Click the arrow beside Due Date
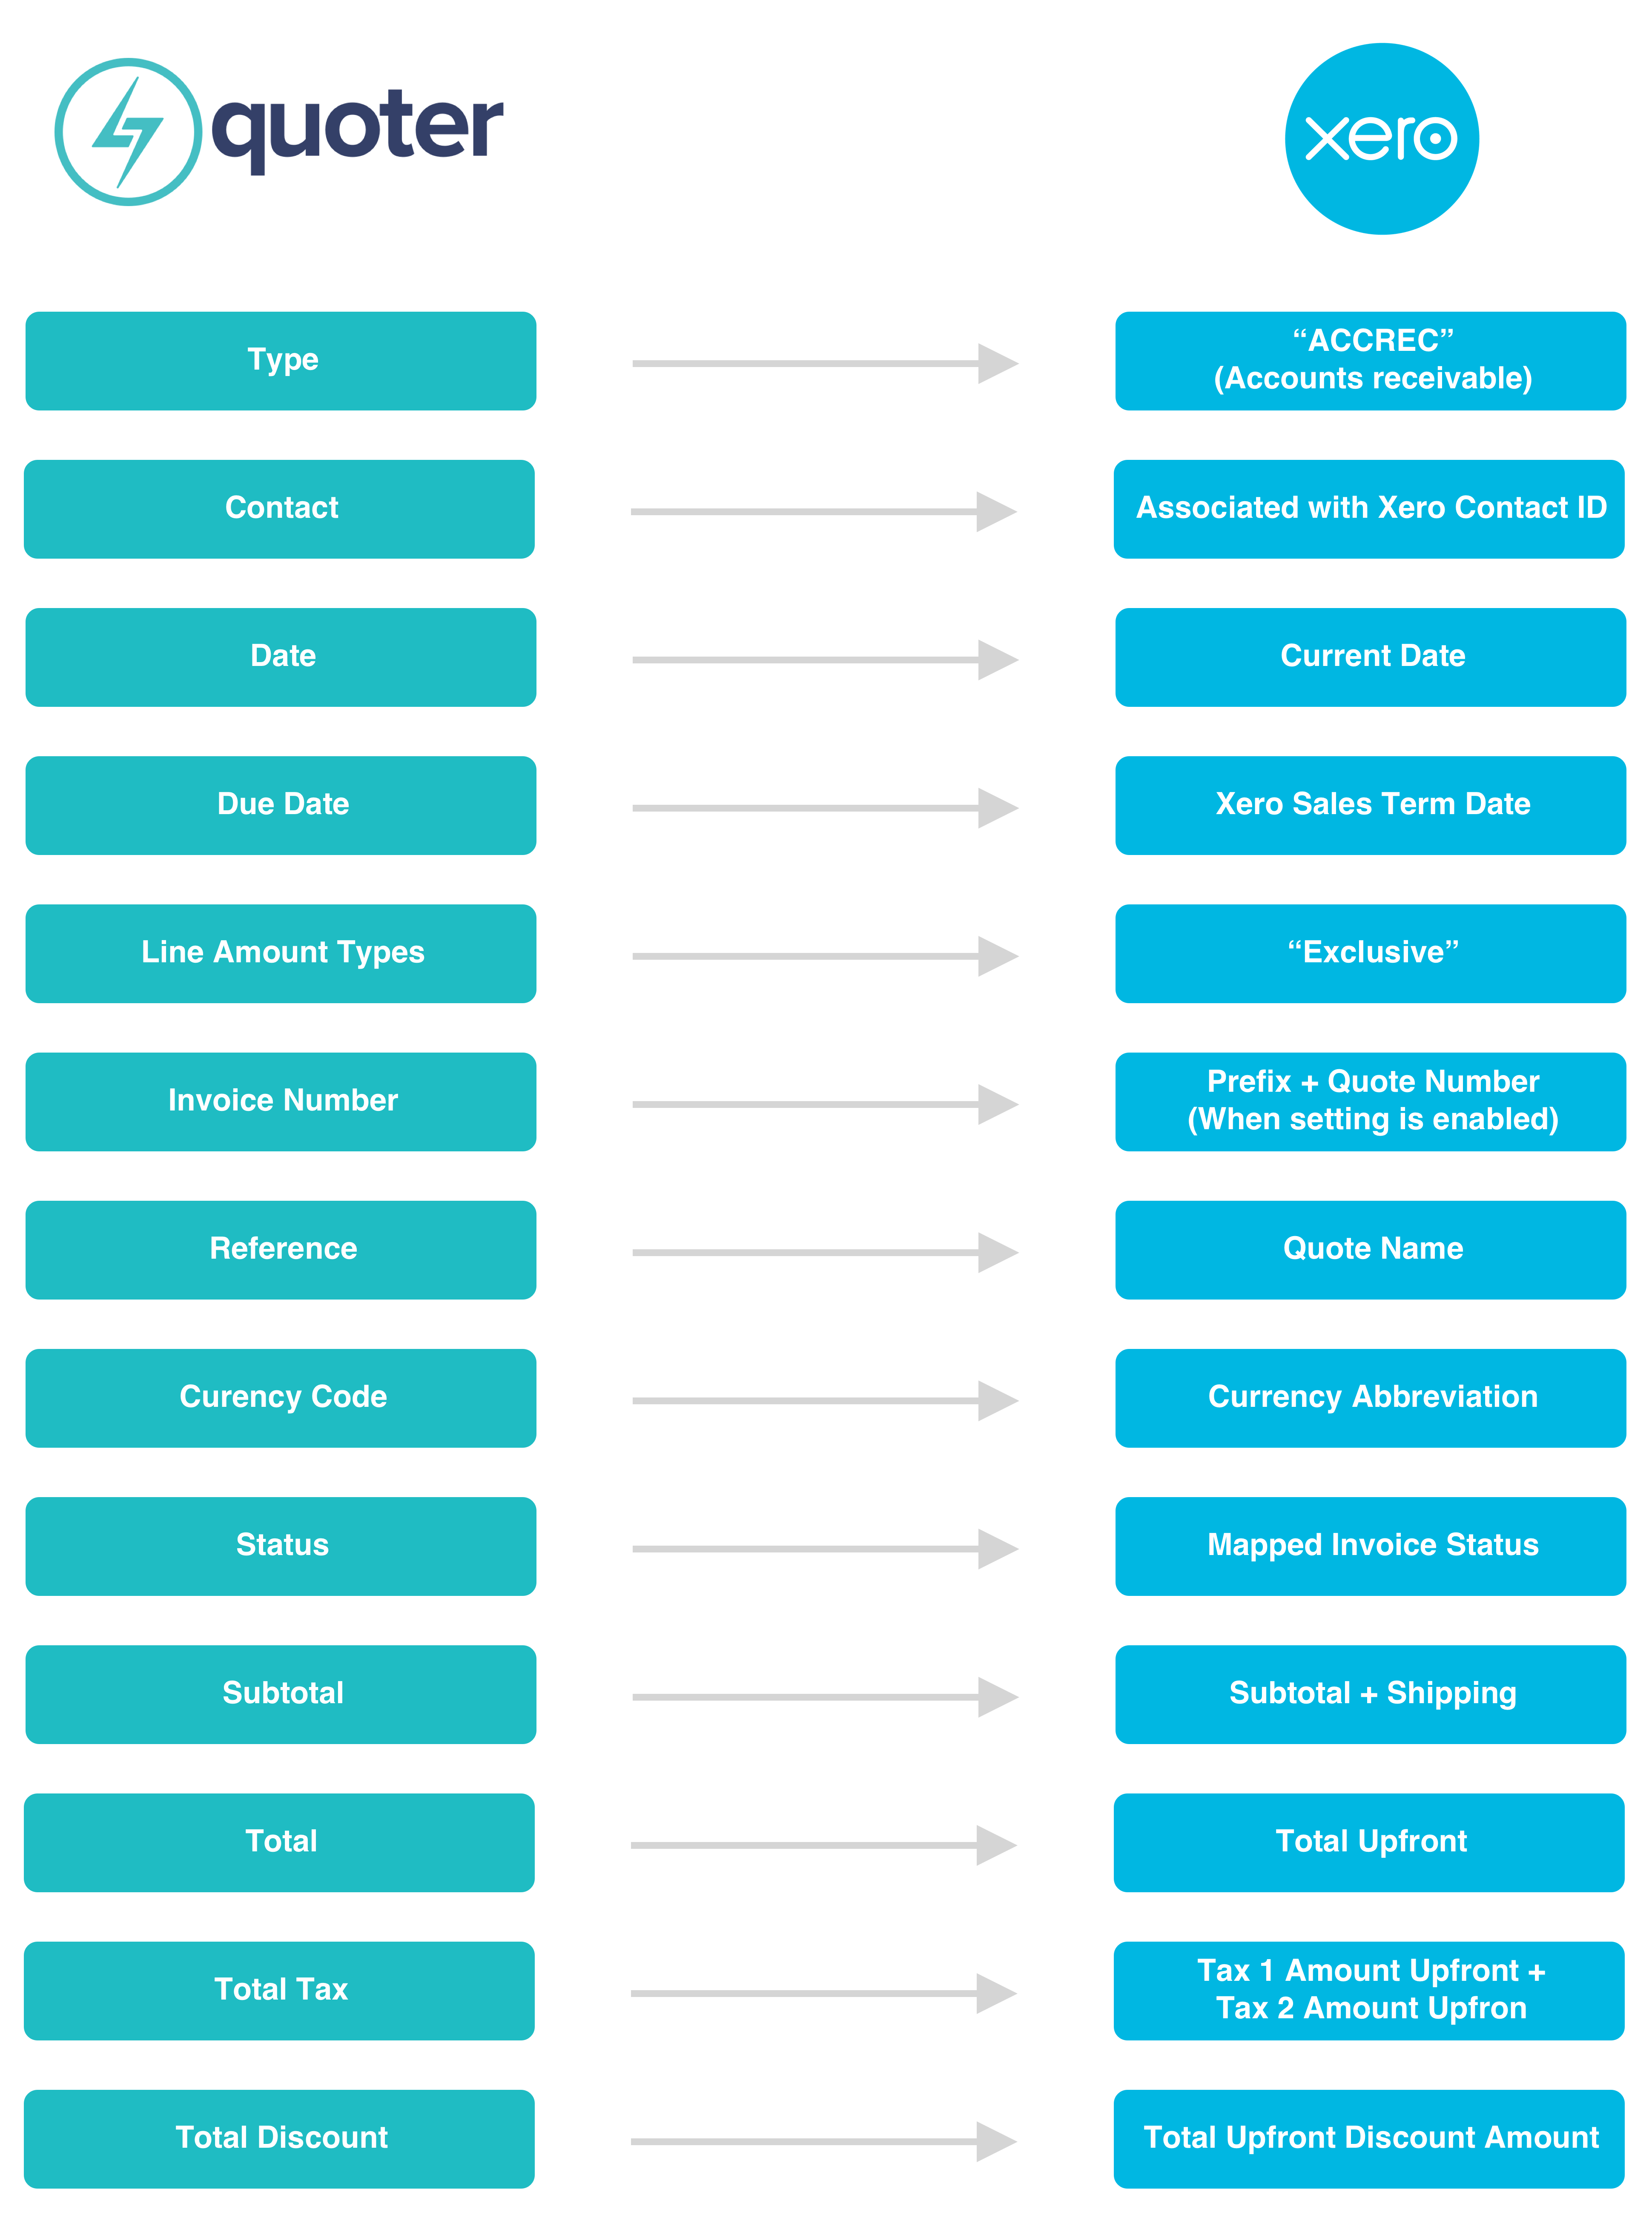 click(x=825, y=808)
